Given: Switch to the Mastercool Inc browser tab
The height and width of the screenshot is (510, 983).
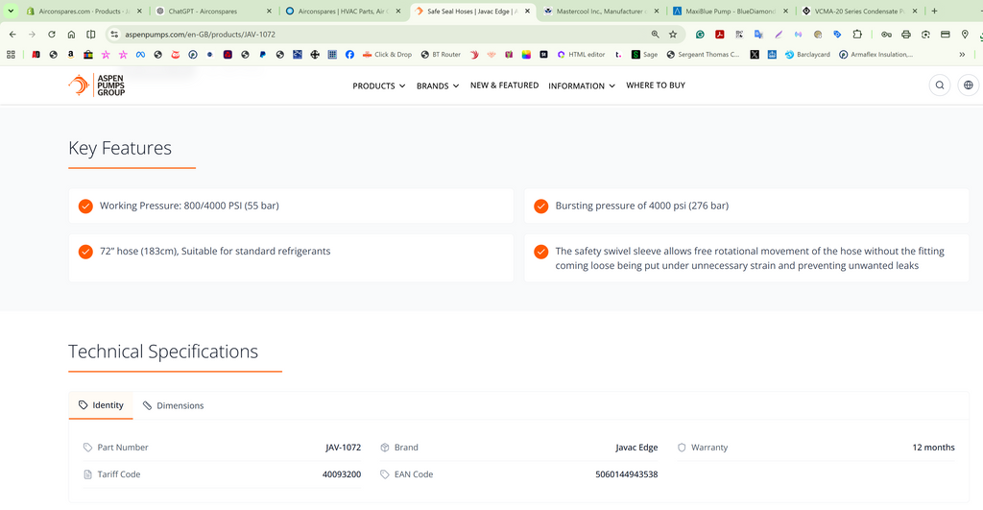Looking at the screenshot, I should tap(601, 12).
